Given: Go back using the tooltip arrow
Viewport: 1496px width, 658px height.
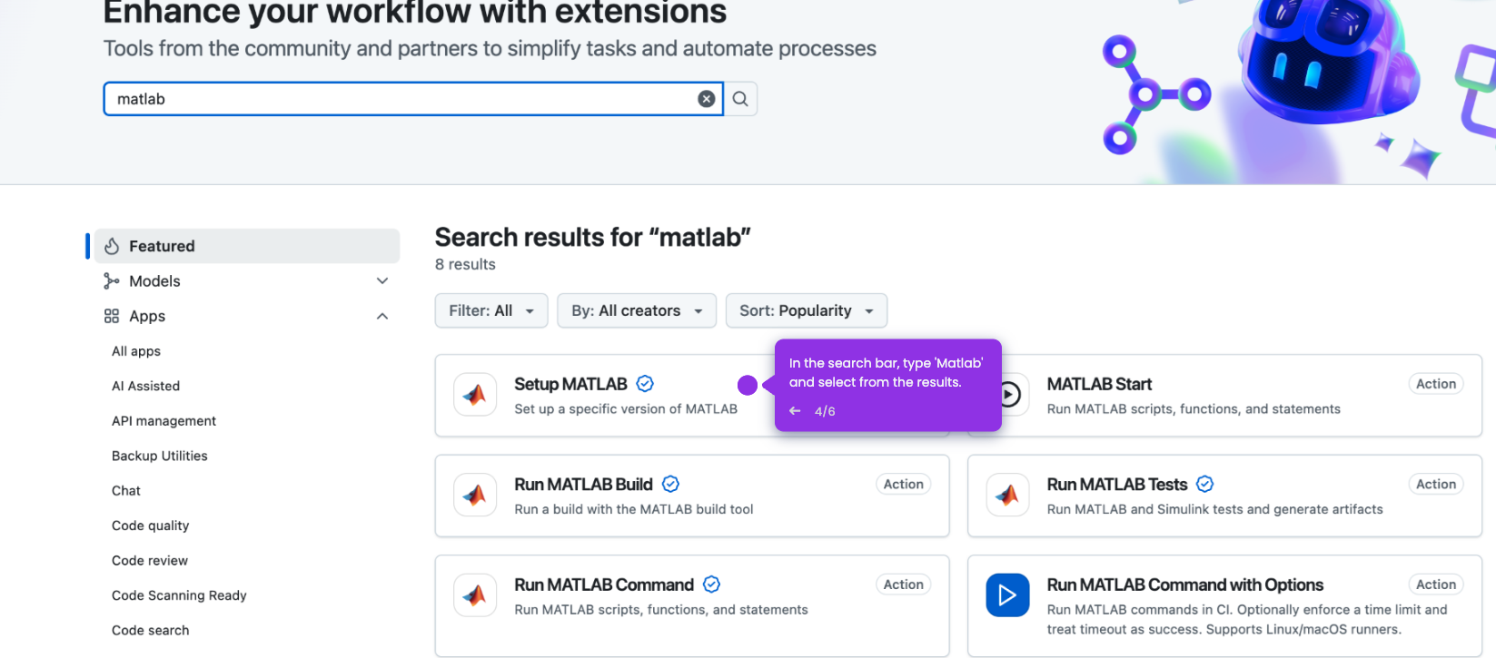Looking at the screenshot, I should coord(795,411).
